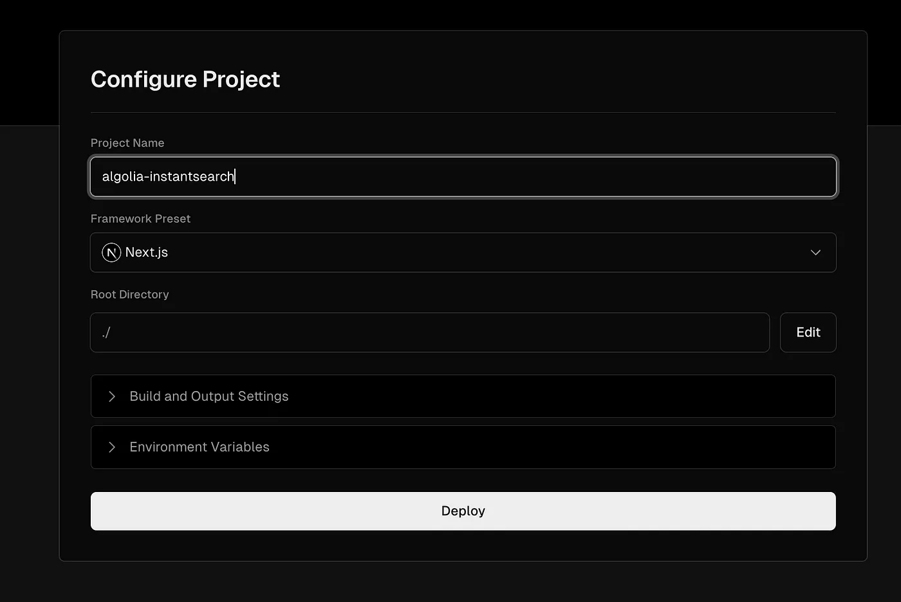Click the Framework Preset chevron arrow
Image resolution: width=901 pixels, height=602 pixels.
coord(815,252)
